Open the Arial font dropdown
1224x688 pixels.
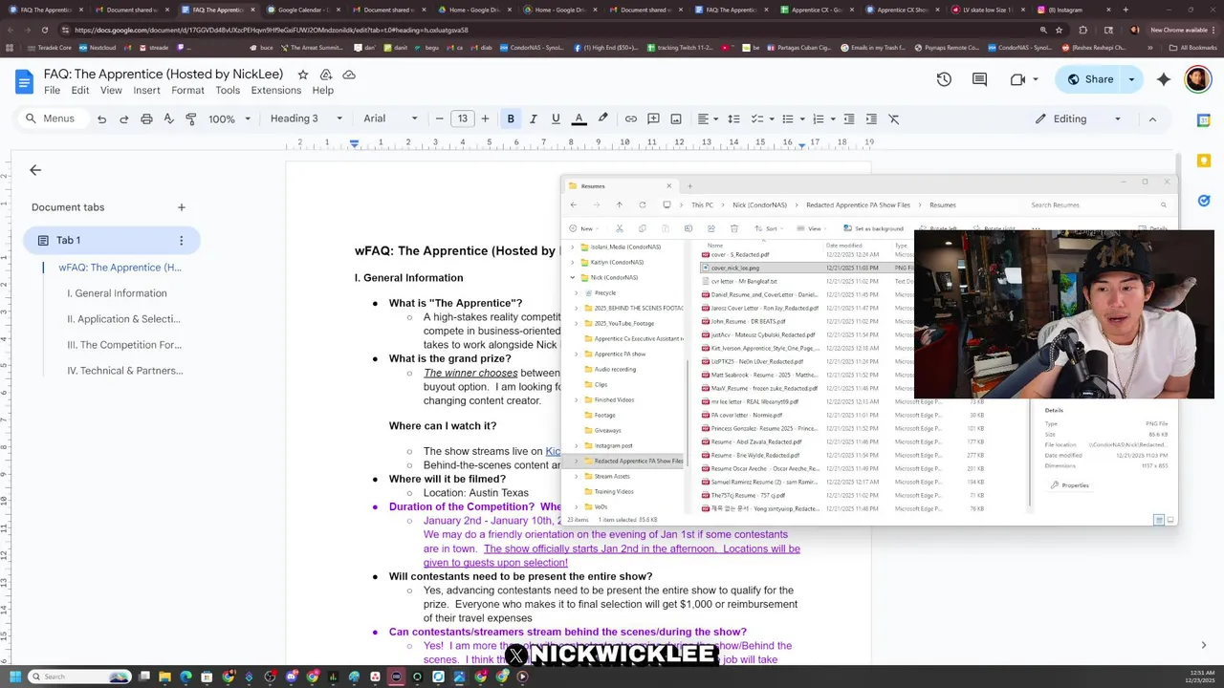coord(390,118)
